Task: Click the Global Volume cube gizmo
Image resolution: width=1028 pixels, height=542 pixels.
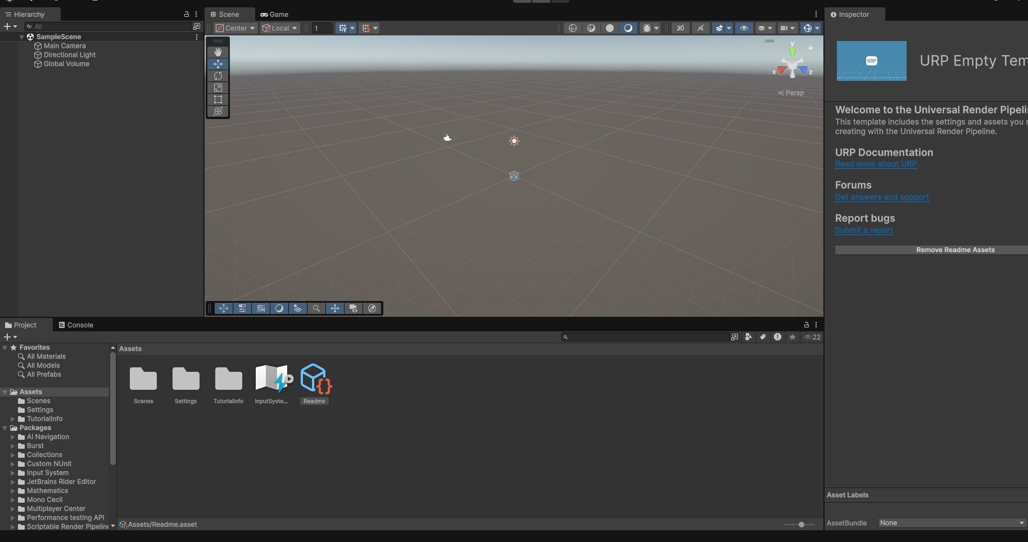Action: pyautogui.click(x=514, y=176)
